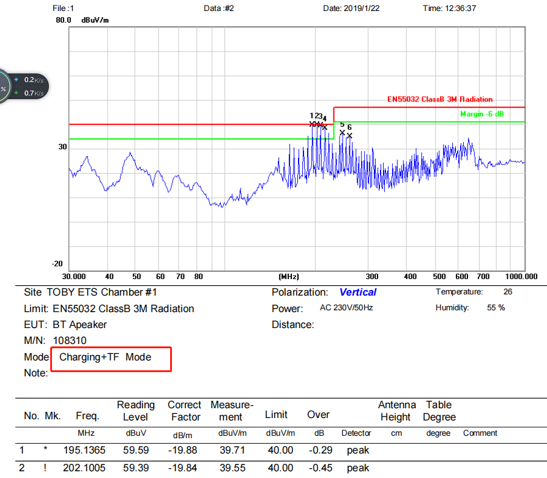547x478 pixels.
Task: Click the "Freq." column header
Action: 87,416
